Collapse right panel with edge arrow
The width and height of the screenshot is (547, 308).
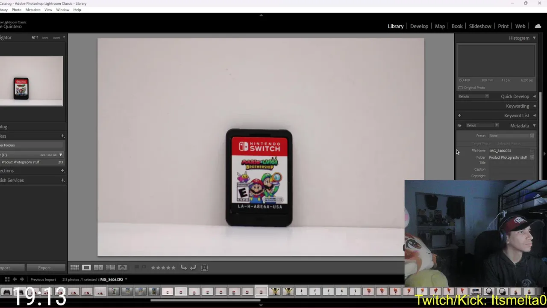544,154
